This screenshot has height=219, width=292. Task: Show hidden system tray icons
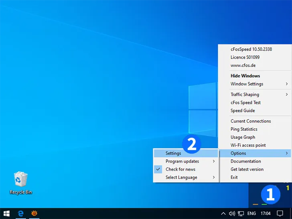click(x=223, y=213)
